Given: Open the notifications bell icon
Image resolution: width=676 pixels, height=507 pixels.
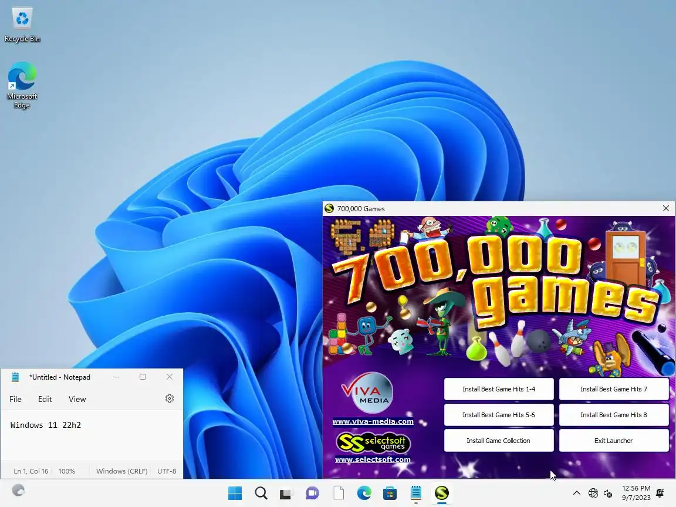Looking at the screenshot, I should click(x=660, y=493).
